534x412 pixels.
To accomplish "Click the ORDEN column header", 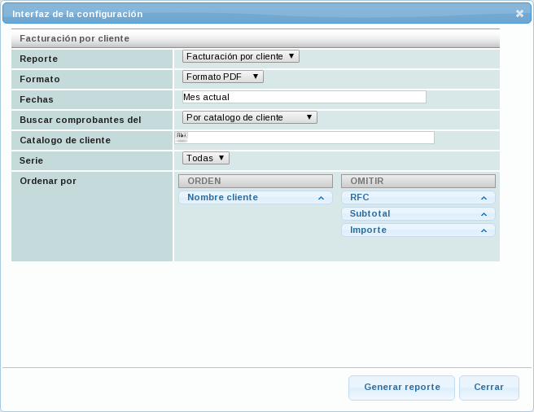I will point(255,182).
